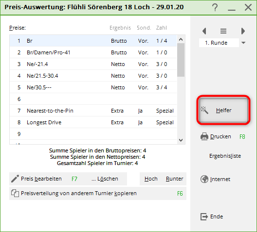Open the round list hamburger menu
257x232 pixels.
click(223, 31)
